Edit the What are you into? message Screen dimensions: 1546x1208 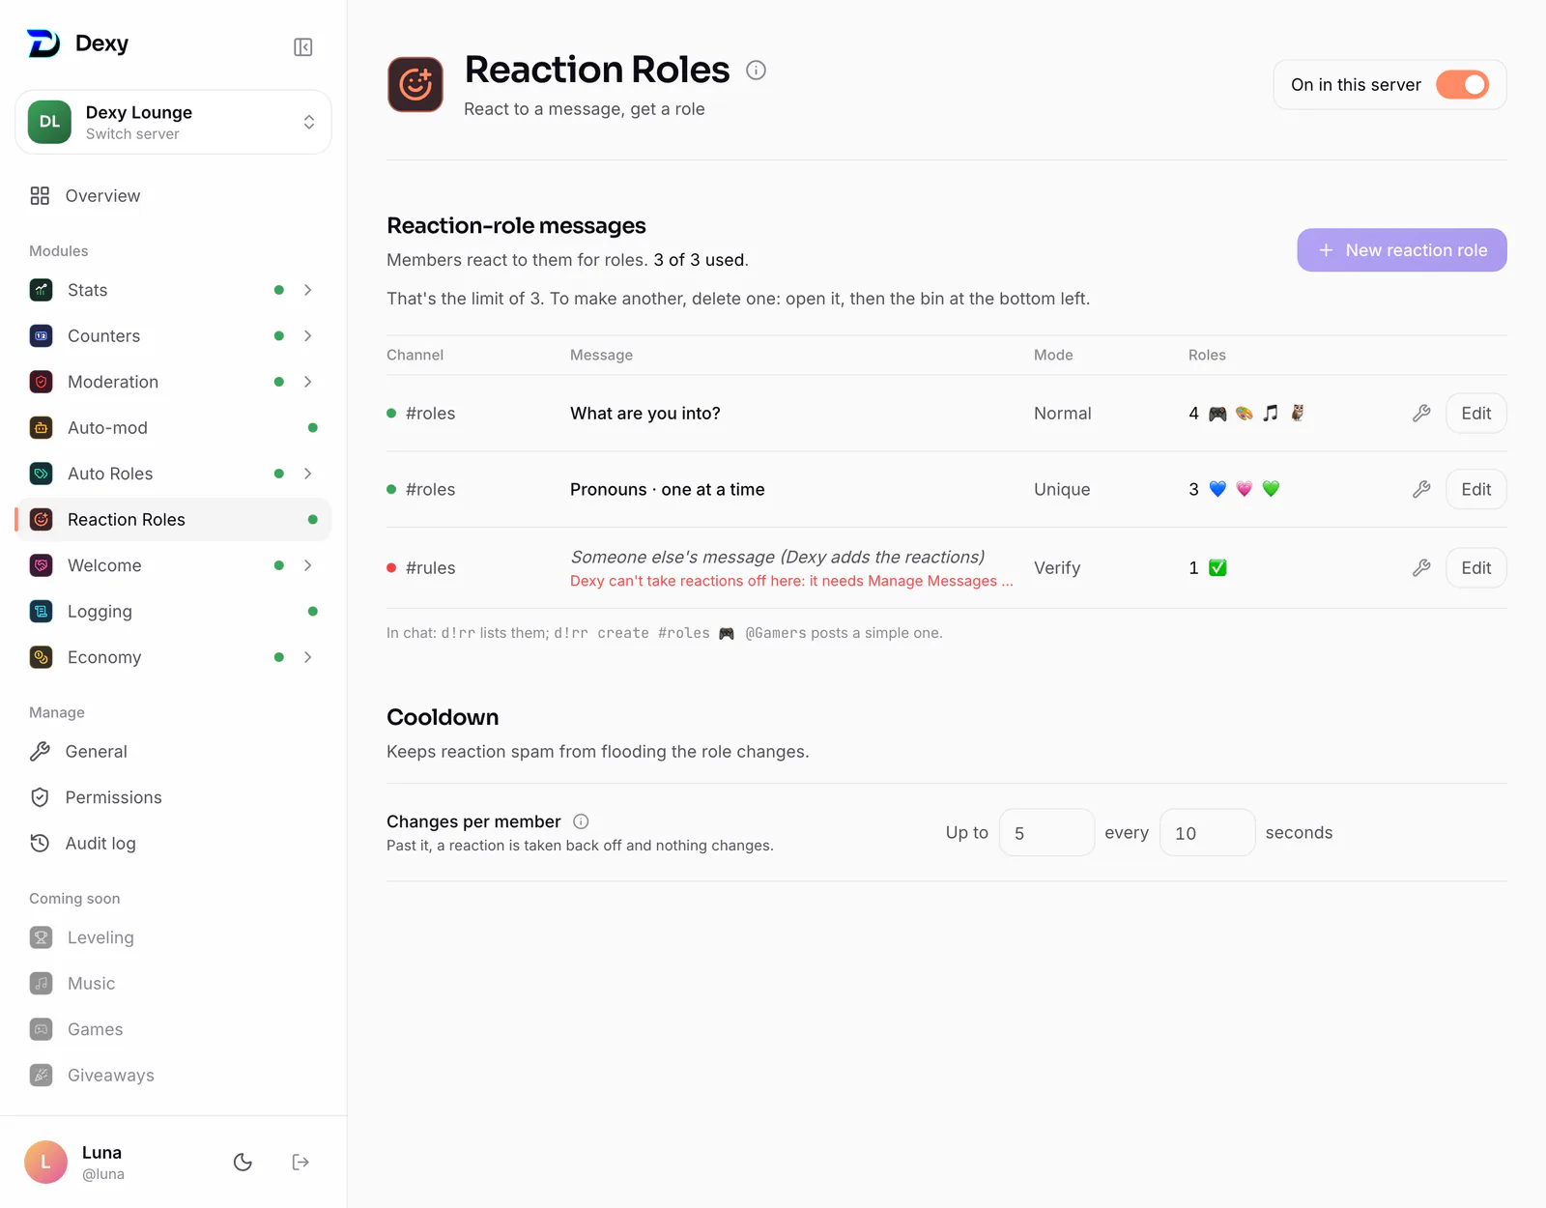click(1475, 414)
